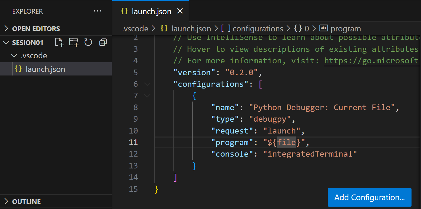
Task: Open configurations from the breadcrumb bar
Action: tap(258, 28)
